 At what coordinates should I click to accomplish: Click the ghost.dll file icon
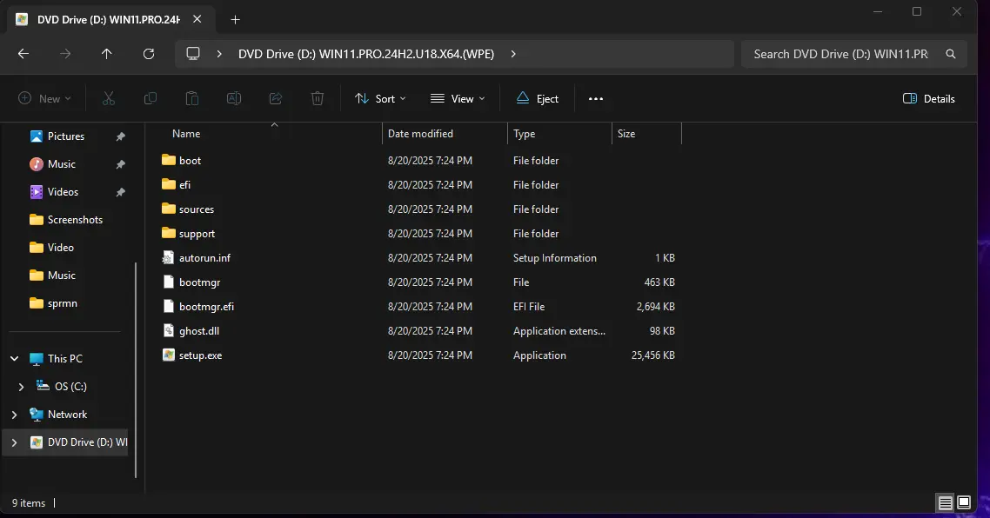pyautogui.click(x=168, y=330)
